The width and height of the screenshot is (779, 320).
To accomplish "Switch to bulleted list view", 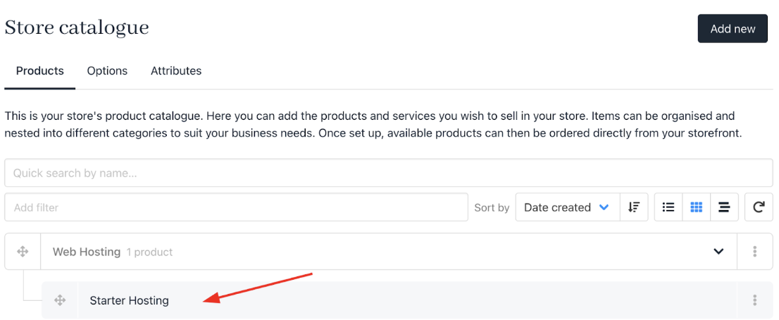I will (668, 207).
